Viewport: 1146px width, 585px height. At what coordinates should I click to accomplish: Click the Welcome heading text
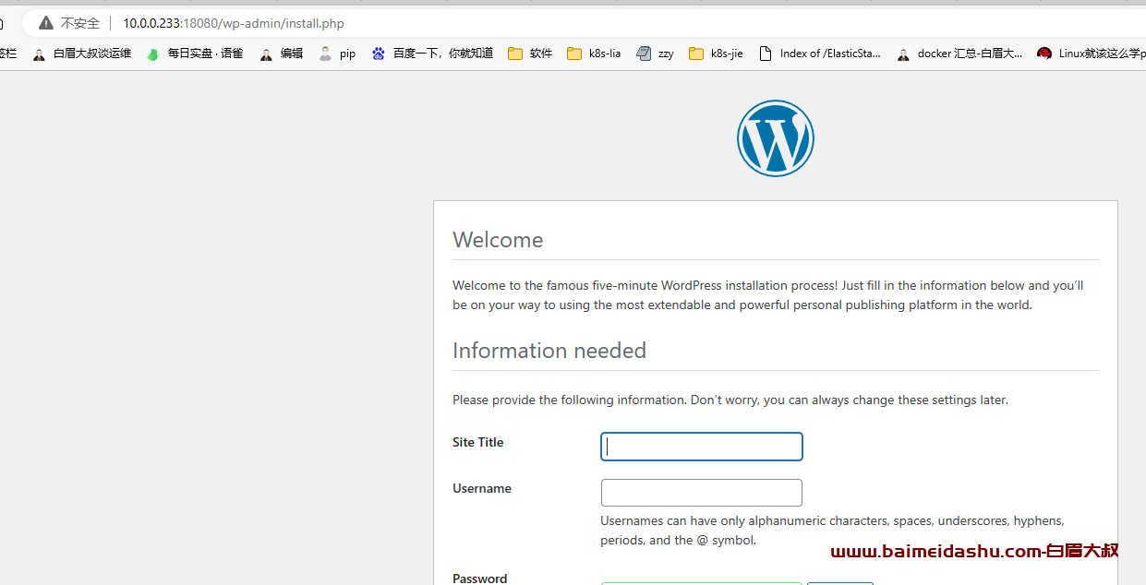pos(498,240)
